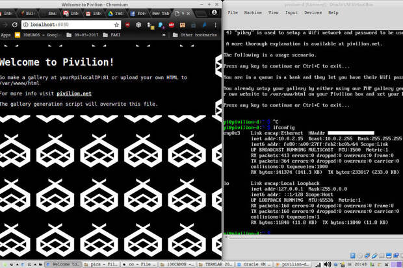Viewport: 403px width, 268px height.
Task: Switch to the EG1 tab
Action: coord(27,14)
